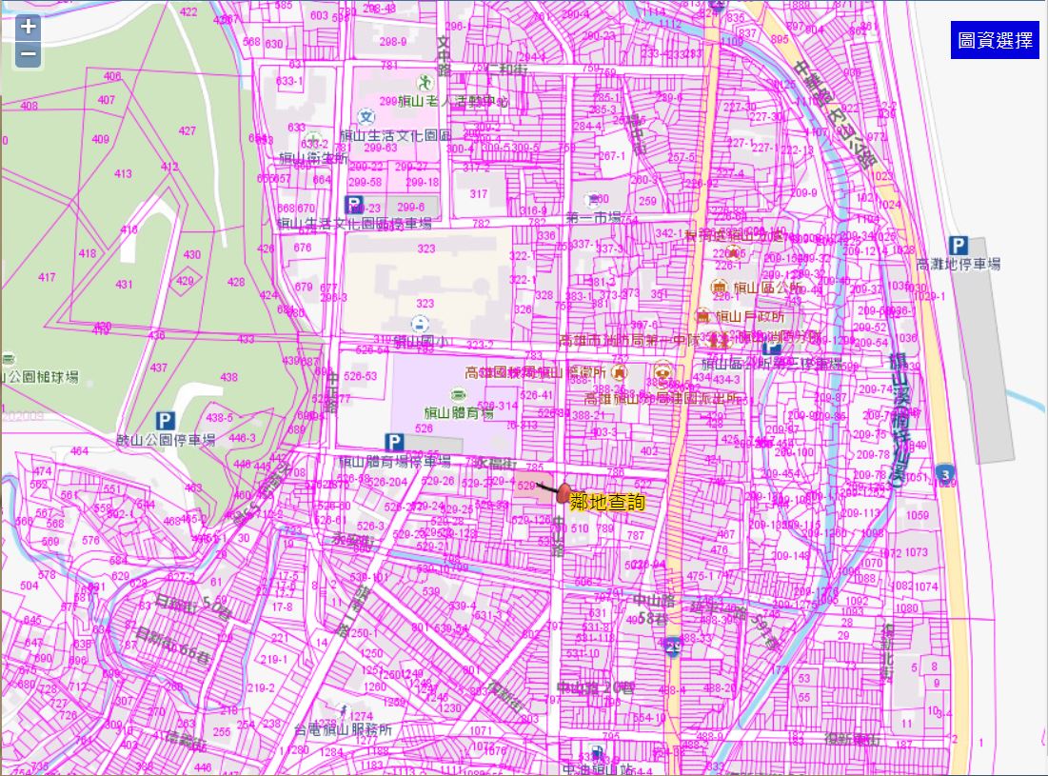Select parcel number 437
This screenshot has width=1048, height=776.
(x=158, y=368)
